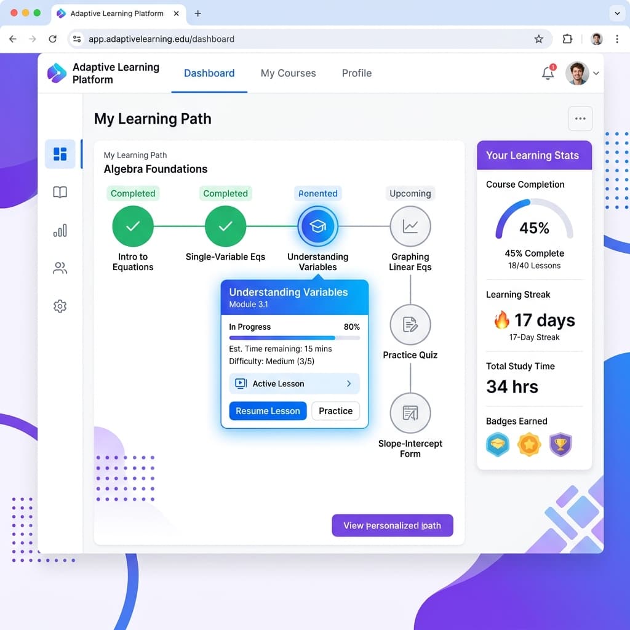Viewport: 630px width, 630px height.
Task: Click the 'Badges Earned' heading
Action: click(516, 421)
